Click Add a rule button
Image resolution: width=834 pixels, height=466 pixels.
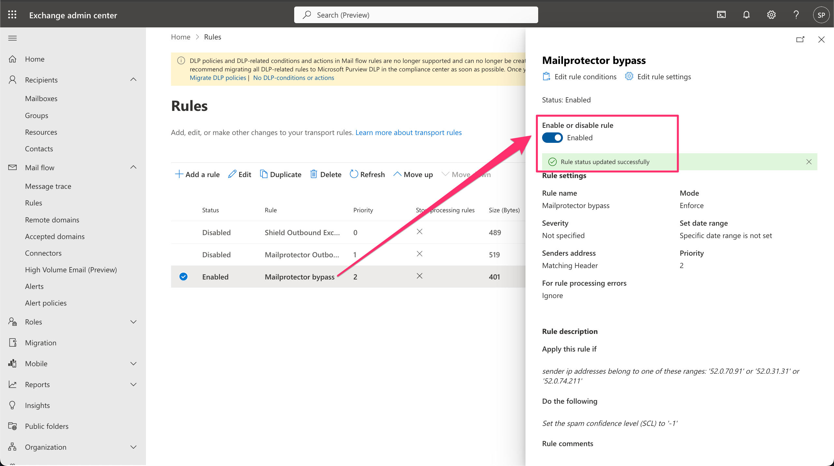point(197,174)
